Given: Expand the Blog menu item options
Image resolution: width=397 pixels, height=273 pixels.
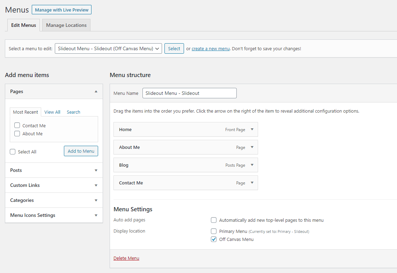Looking at the screenshot, I should 252,165.
